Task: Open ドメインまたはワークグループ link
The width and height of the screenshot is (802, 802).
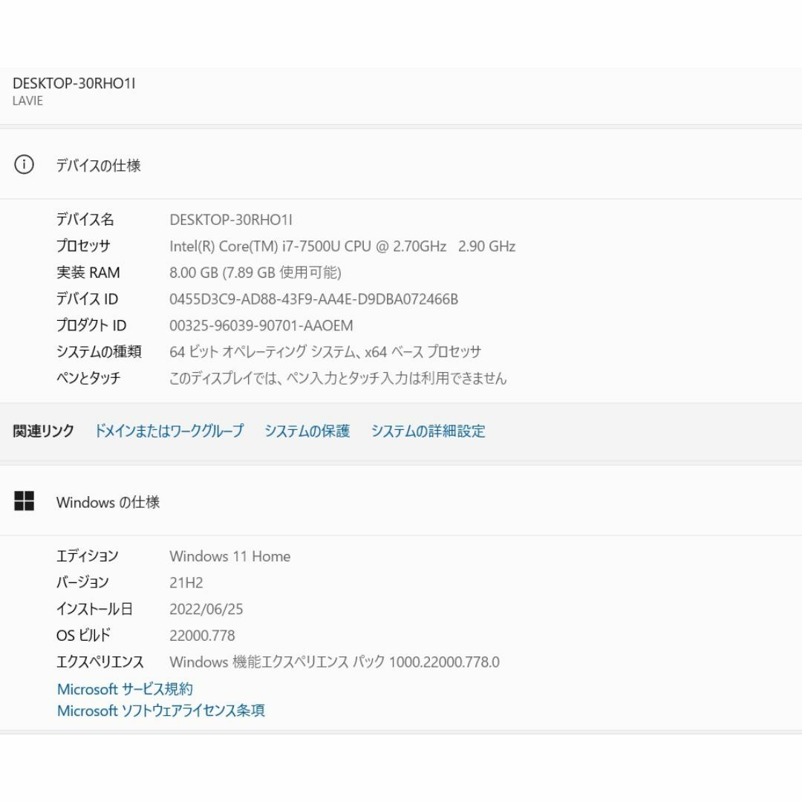Action: pos(169,431)
